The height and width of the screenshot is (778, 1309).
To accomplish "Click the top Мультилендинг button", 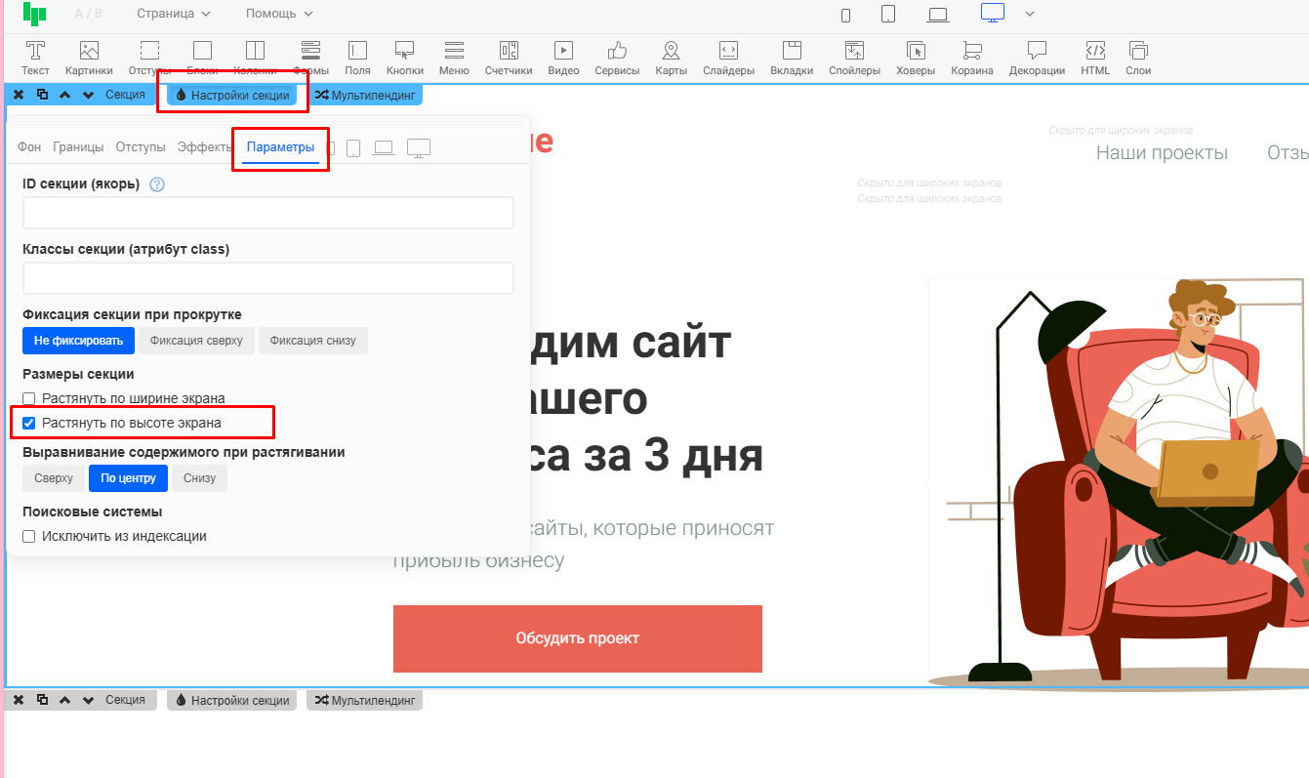I will tap(364, 96).
